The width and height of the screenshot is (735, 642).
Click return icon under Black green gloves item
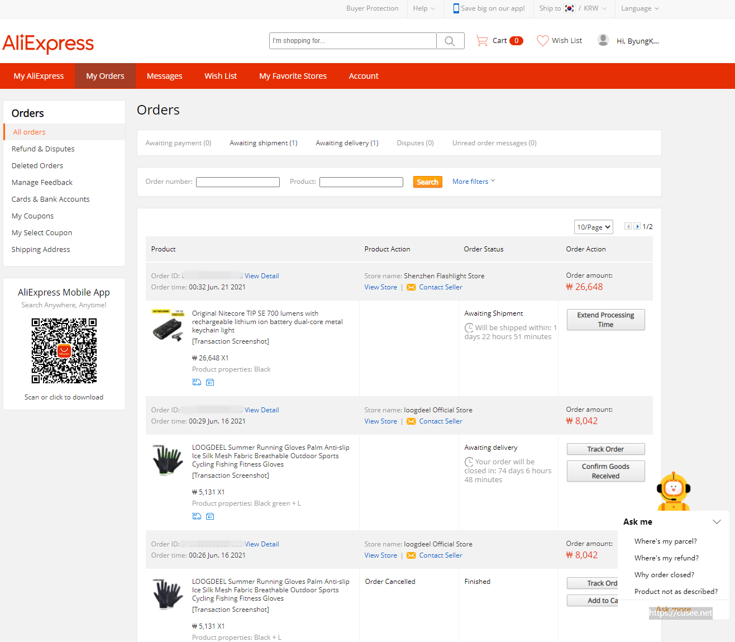coord(210,516)
